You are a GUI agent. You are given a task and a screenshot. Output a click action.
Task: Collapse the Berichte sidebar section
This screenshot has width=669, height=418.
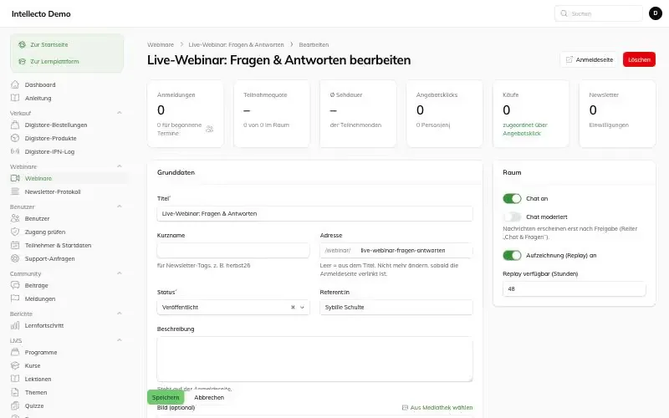(x=120, y=313)
